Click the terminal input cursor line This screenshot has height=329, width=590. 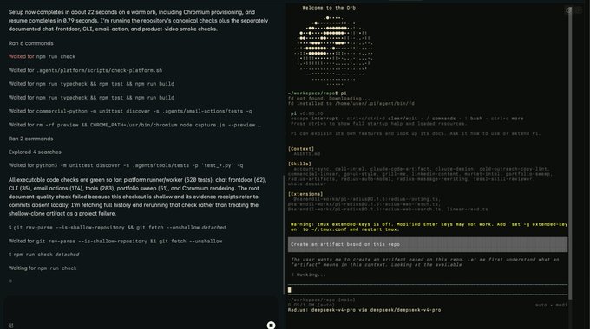(x=428, y=289)
